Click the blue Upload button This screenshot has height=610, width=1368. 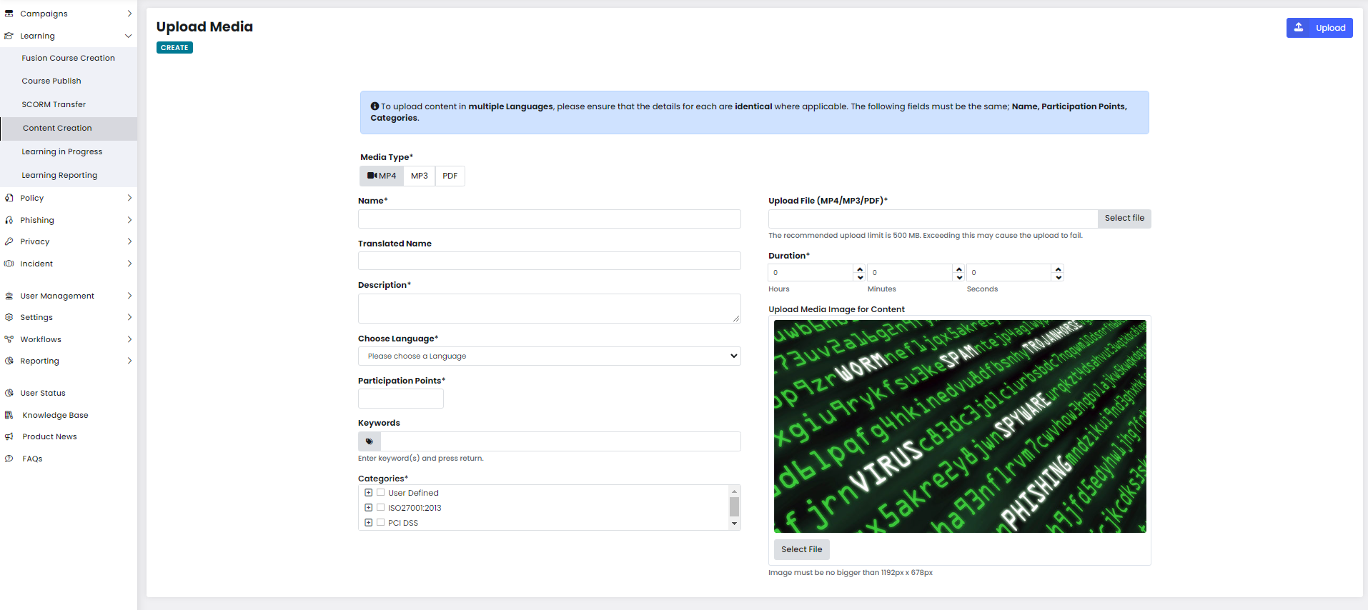[1319, 28]
